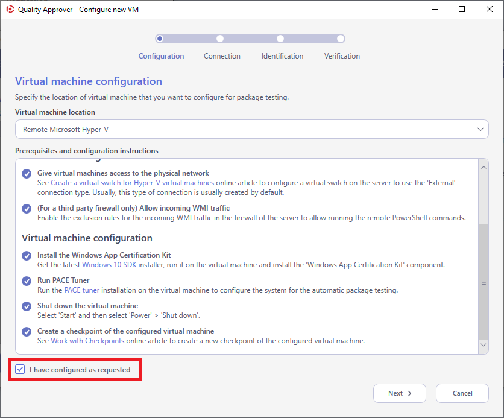This screenshot has width=504, height=418.
Task: Click the Next button
Action: 400,393
